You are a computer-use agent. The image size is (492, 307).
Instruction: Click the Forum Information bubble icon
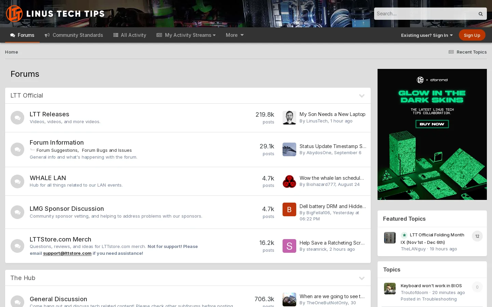pos(17,149)
